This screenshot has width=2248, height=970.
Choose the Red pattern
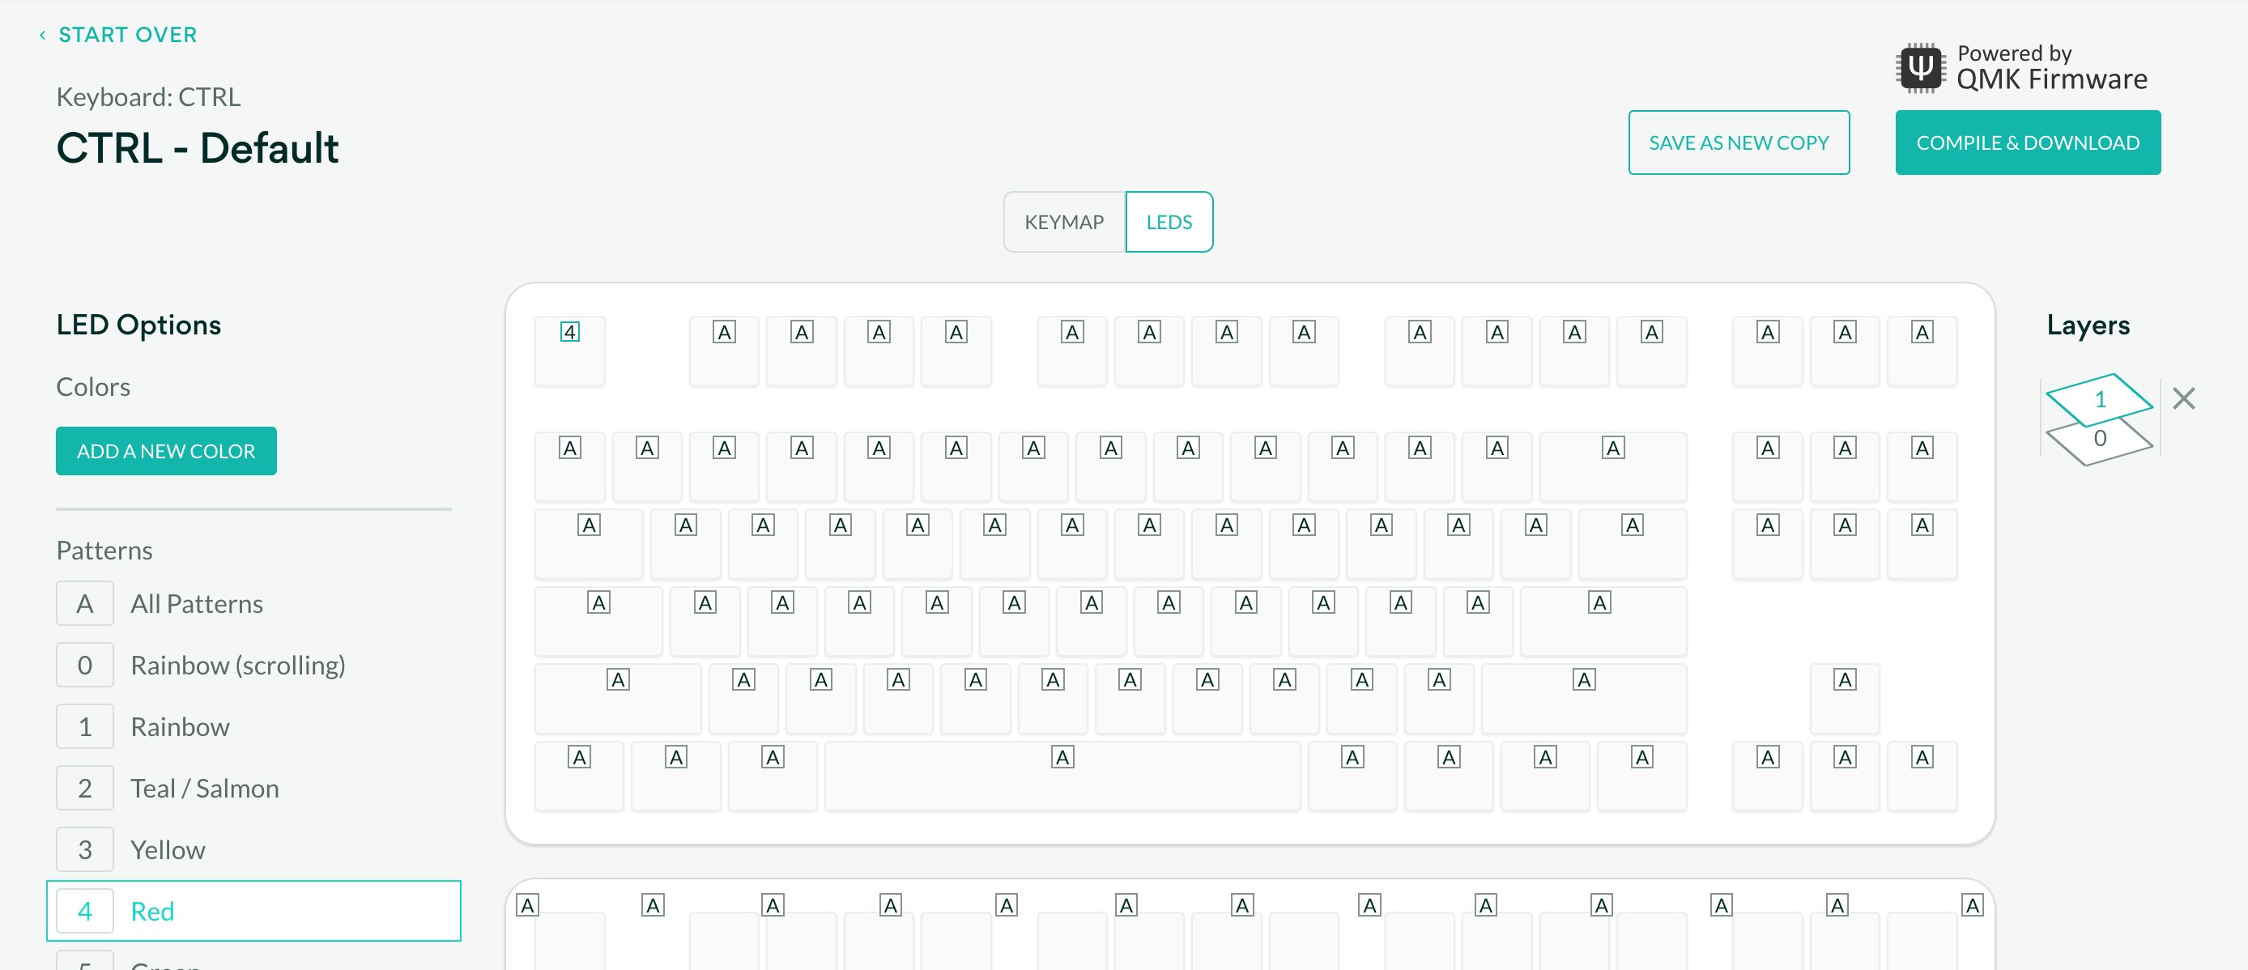[x=153, y=911]
